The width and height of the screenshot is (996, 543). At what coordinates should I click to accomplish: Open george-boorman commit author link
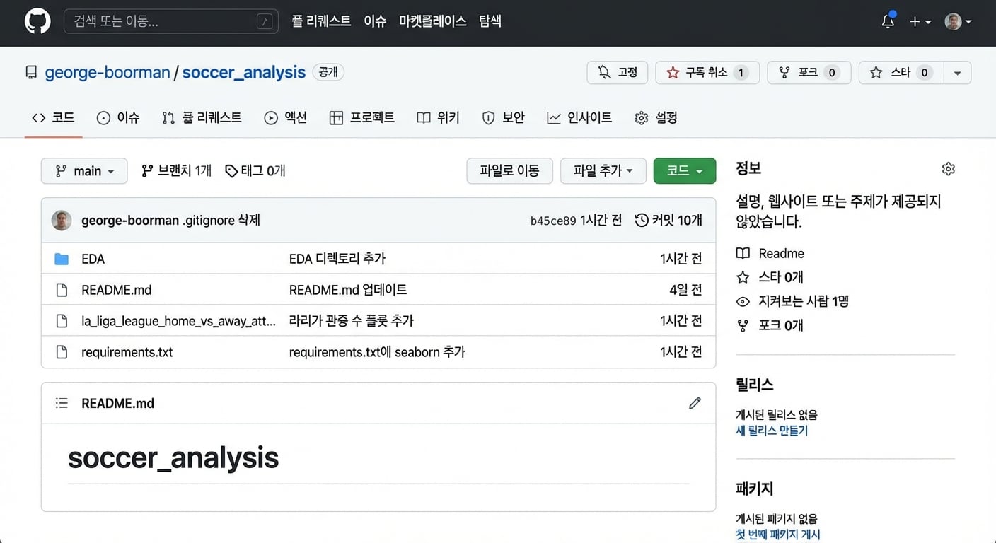130,221
